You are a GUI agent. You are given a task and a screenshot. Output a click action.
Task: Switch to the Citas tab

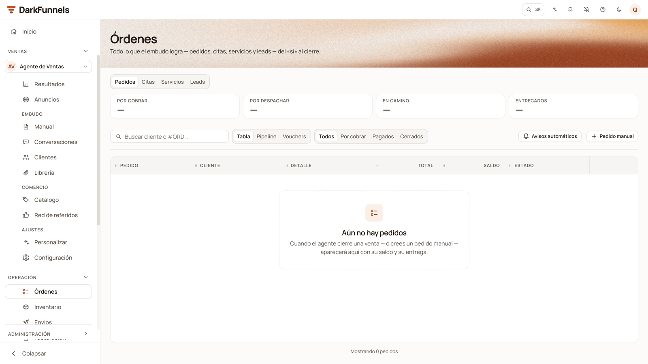[148, 82]
